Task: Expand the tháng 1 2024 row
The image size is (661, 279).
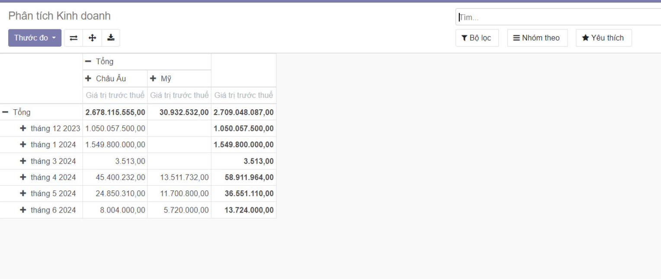Action: pos(48,145)
